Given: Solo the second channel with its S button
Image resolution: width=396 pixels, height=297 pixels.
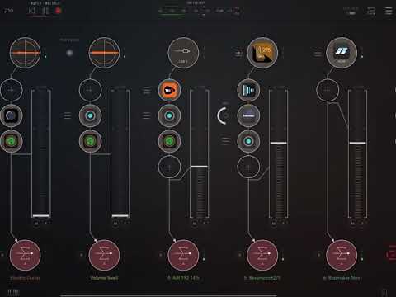Looking at the screenshot, I should pyautogui.click(x=125, y=224).
